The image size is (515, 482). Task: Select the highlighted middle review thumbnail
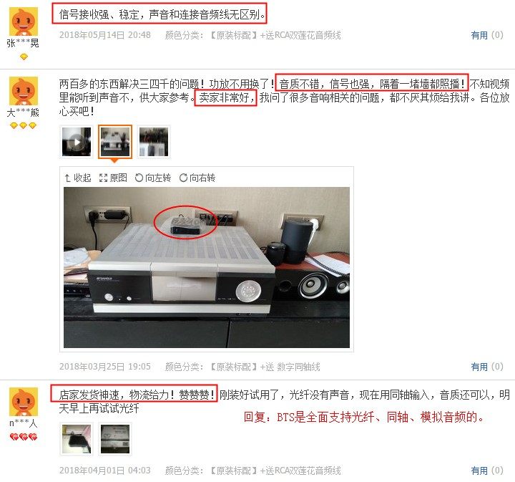(115, 142)
